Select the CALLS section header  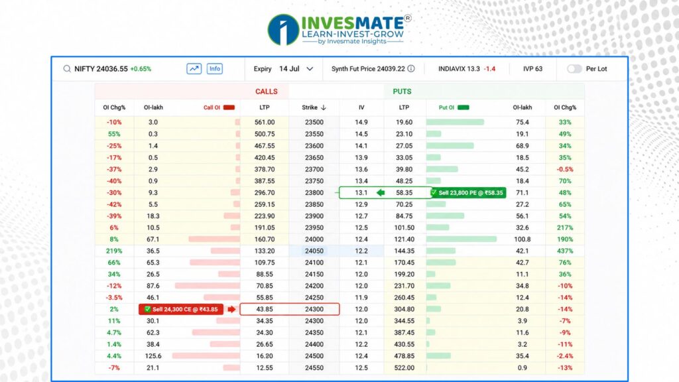[x=267, y=92]
